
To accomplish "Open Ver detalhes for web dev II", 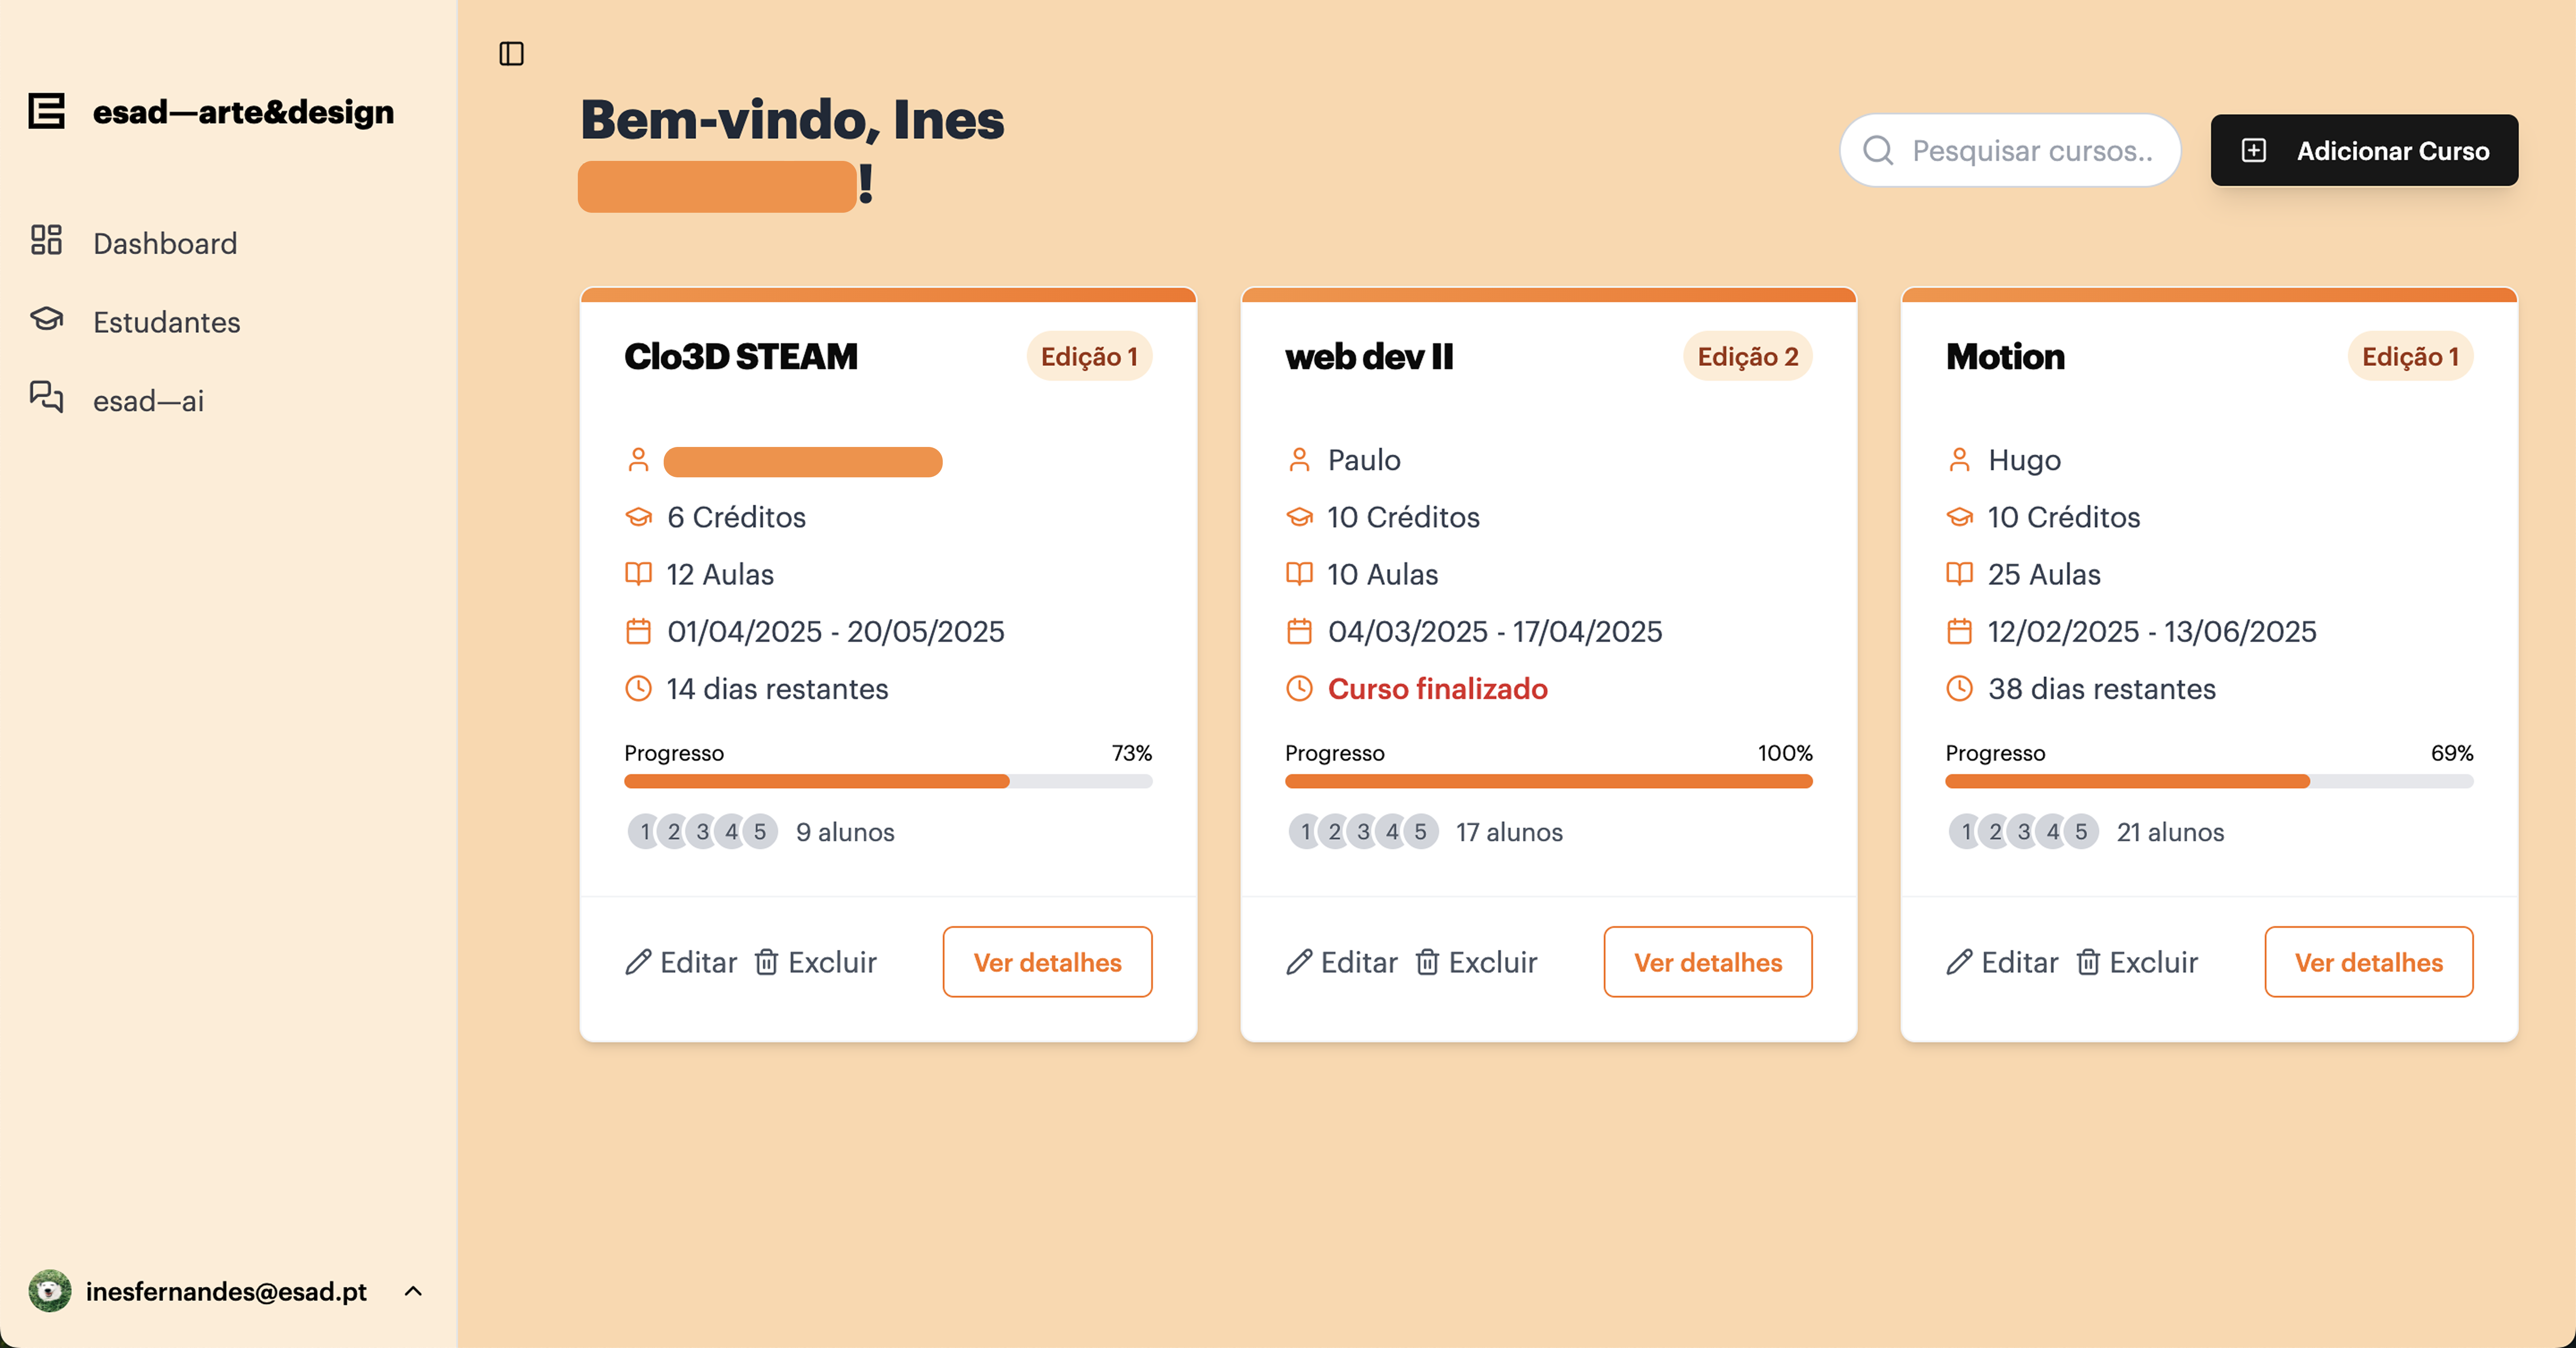I will tap(1707, 962).
